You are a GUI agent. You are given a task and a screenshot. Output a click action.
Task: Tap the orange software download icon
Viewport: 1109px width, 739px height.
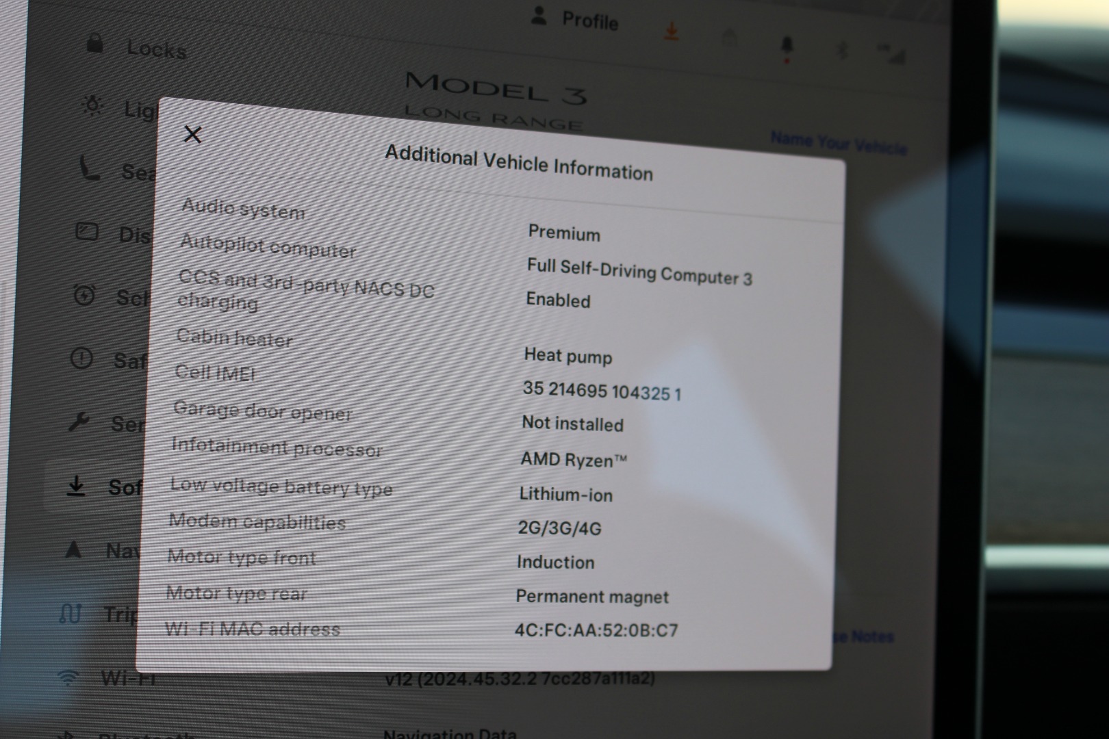tap(672, 31)
